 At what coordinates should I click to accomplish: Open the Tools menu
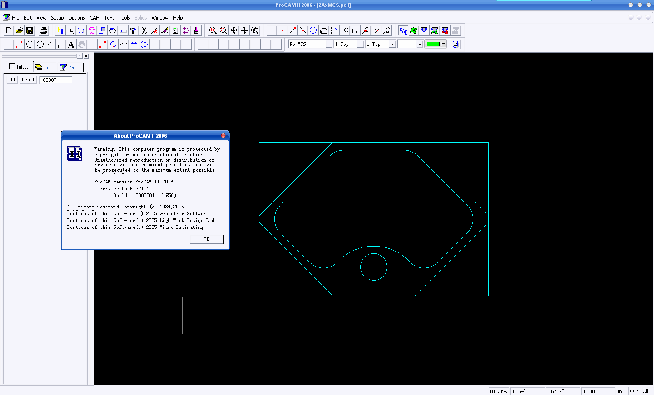pos(124,18)
